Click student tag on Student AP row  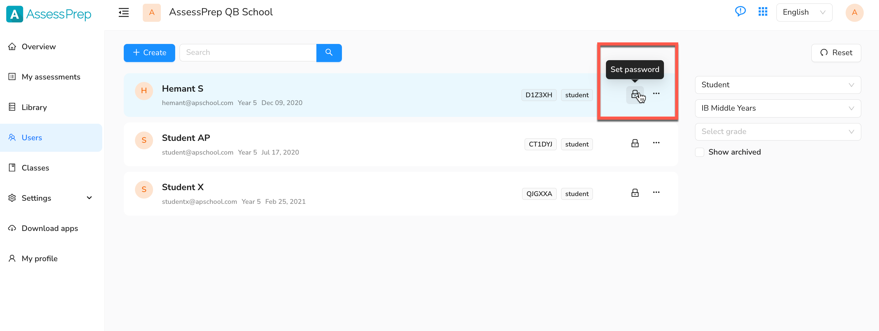[576, 144]
